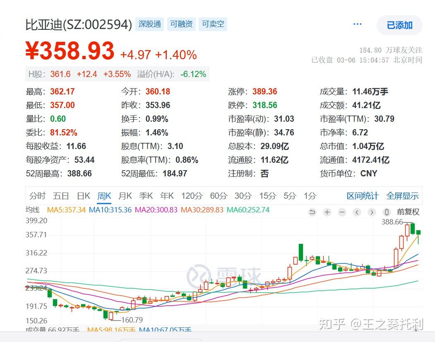Select the 月K monthly chart tab
Screen dimensions: 435x342
tap(125, 196)
